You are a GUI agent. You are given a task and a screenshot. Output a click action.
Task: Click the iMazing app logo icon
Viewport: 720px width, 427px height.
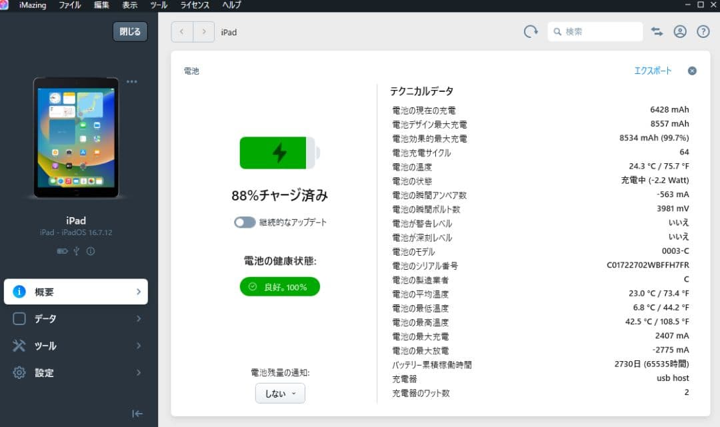click(x=4, y=5)
